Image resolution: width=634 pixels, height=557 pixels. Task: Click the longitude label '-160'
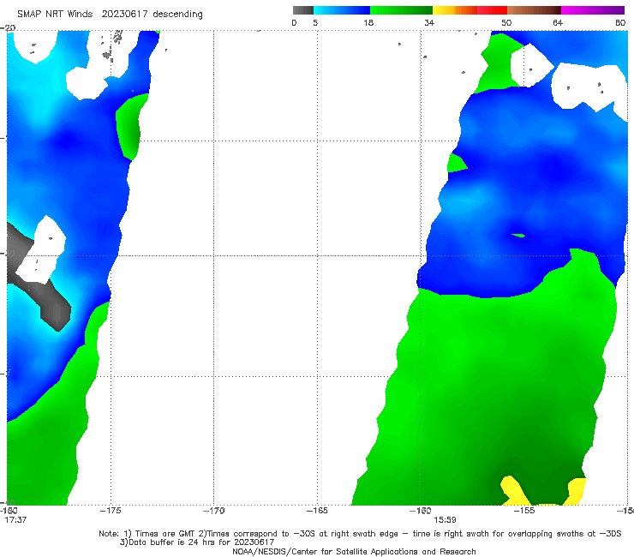421,511
